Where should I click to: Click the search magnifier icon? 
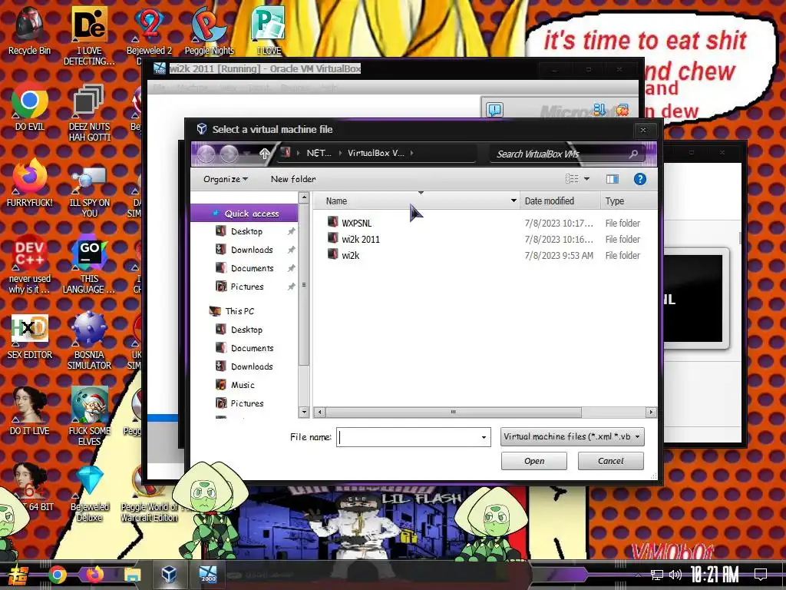[633, 154]
